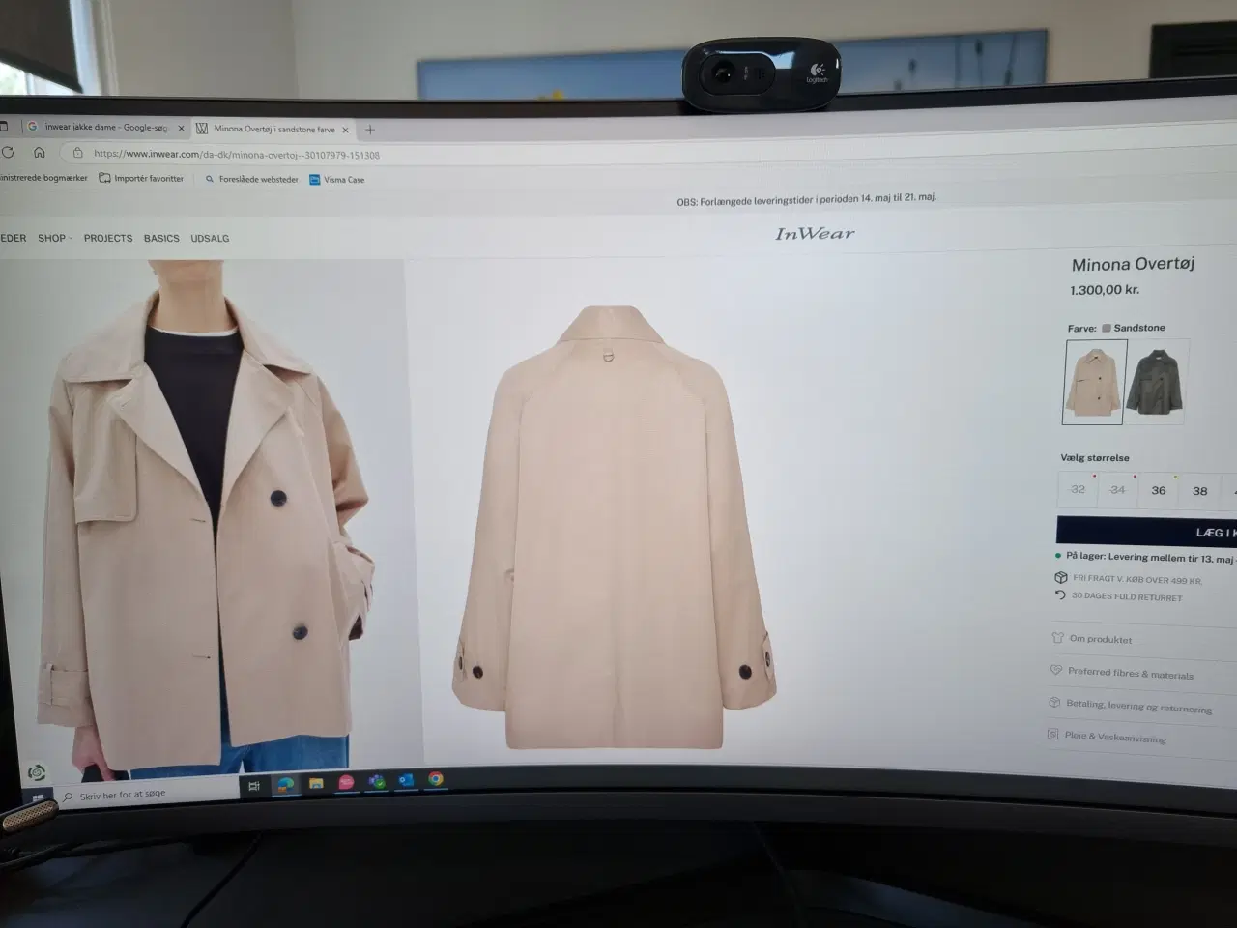Expand the SHOP dropdown menu

click(x=54, y=238)
